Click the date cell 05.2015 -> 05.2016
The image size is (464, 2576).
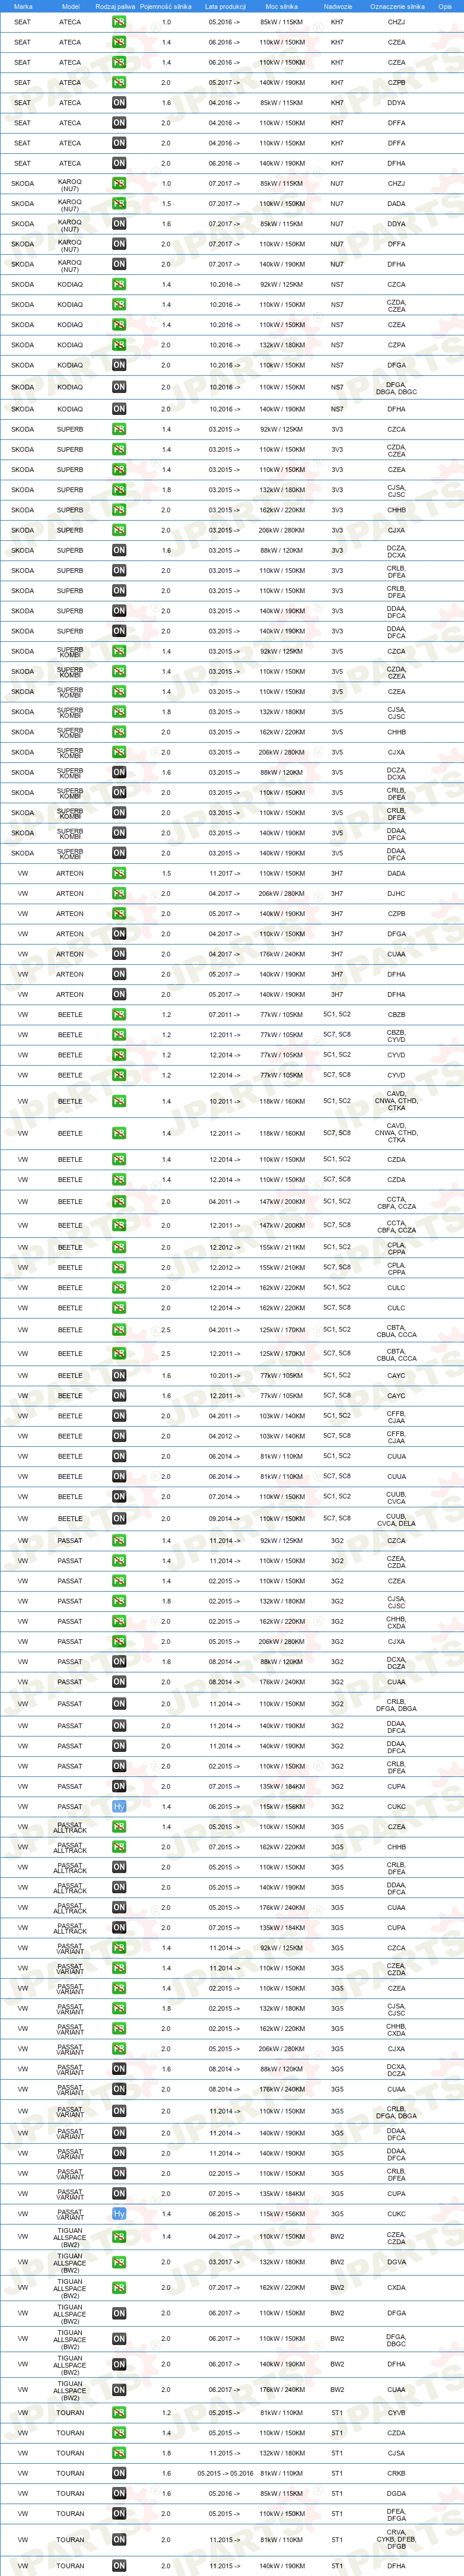click(x=225, y=2473)
